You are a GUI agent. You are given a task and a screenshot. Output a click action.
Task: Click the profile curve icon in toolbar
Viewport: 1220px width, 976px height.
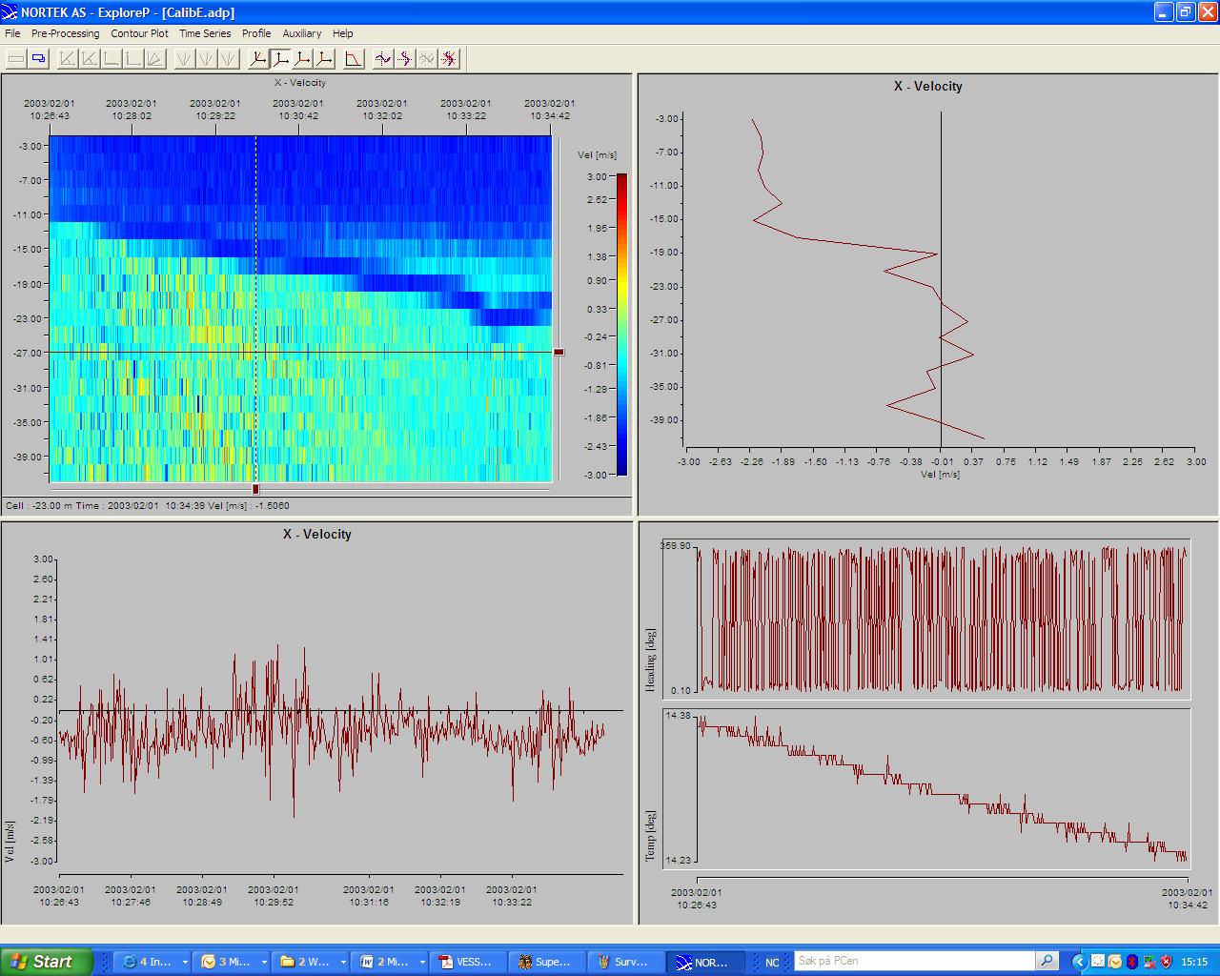click(x=354, y=59)
